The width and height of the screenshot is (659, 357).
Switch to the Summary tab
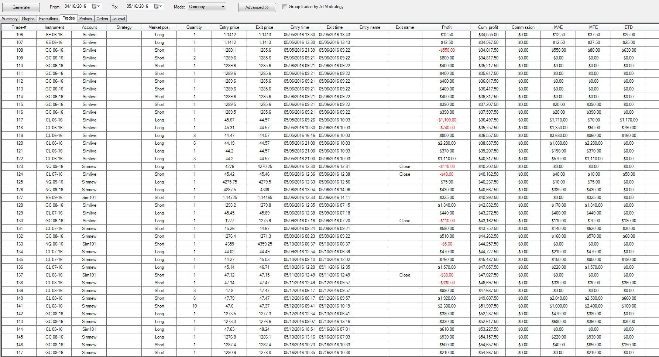(10, 19)
